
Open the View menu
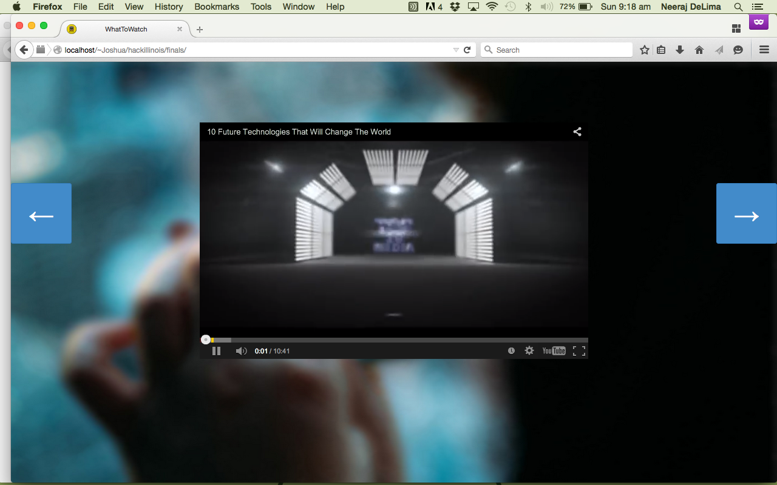coord(134,7)
